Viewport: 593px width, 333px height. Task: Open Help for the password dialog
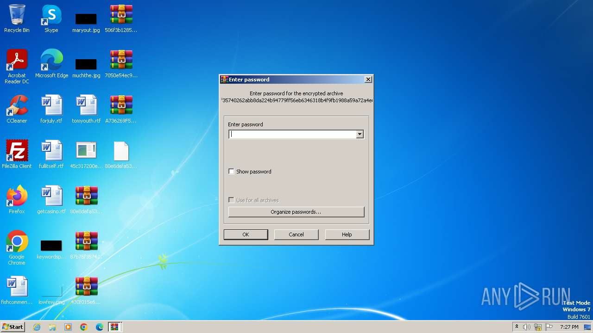point(347,234)
